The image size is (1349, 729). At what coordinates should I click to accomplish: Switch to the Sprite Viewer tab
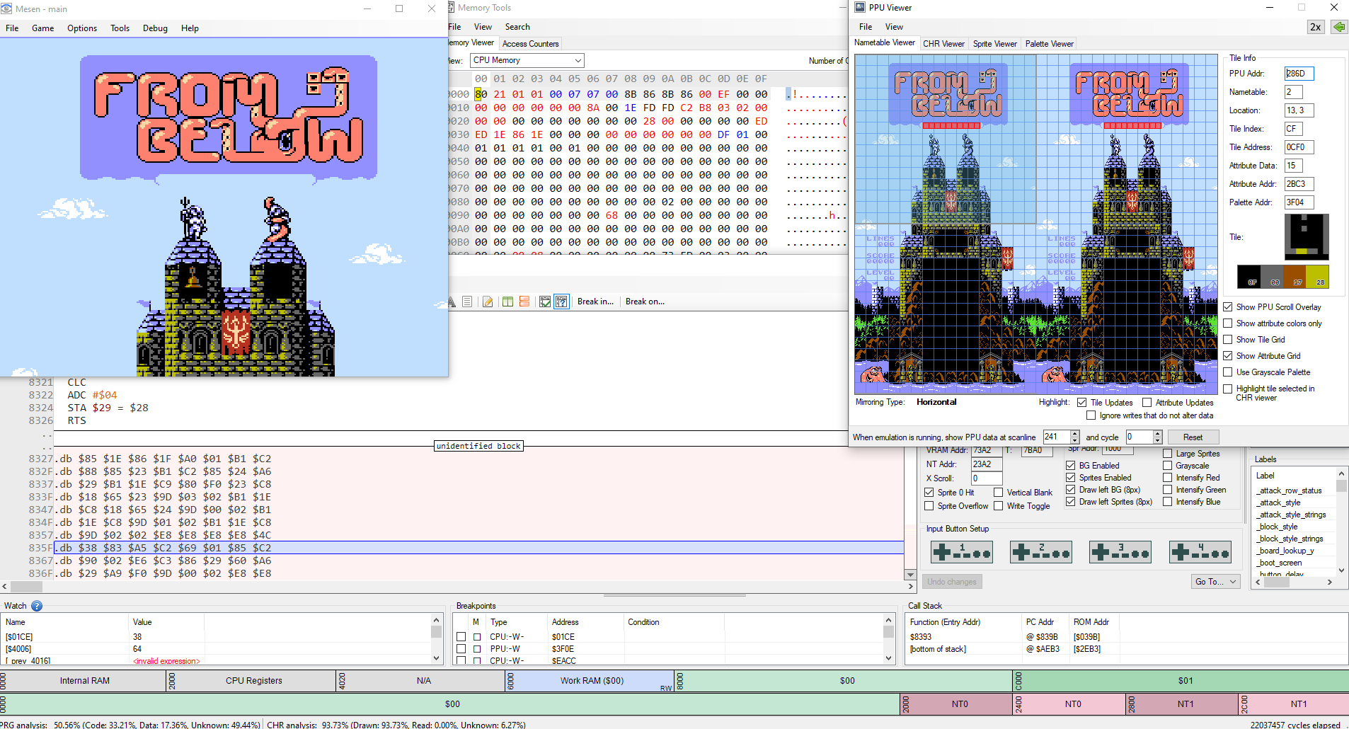(994, 44)
